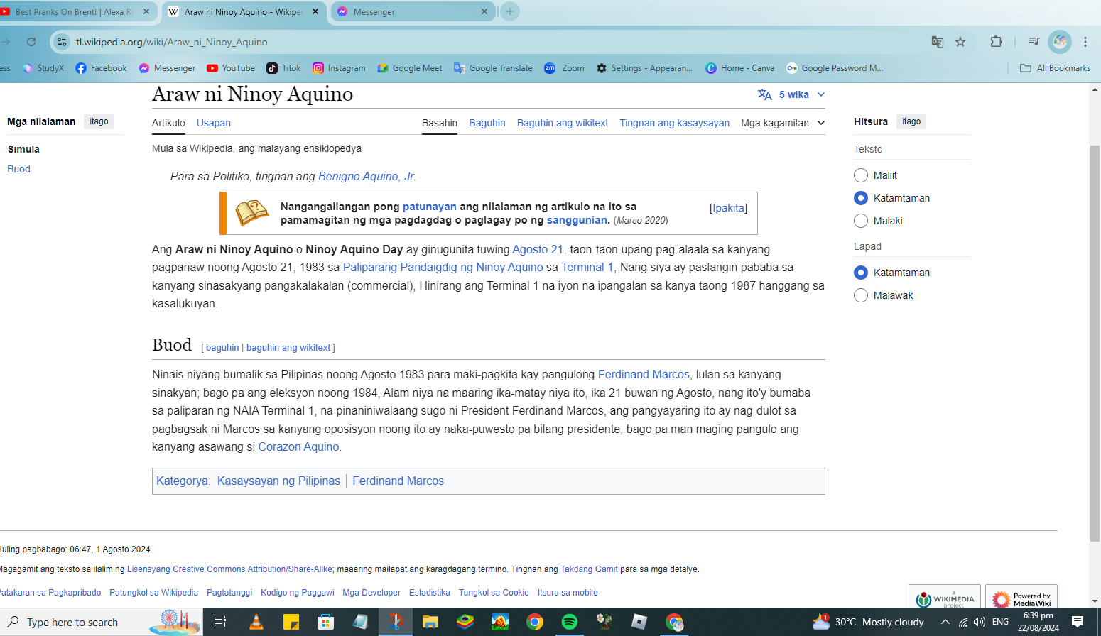Open VLC from the taskbar
This screenshot has height=636, width=1101.
(256, 622)
